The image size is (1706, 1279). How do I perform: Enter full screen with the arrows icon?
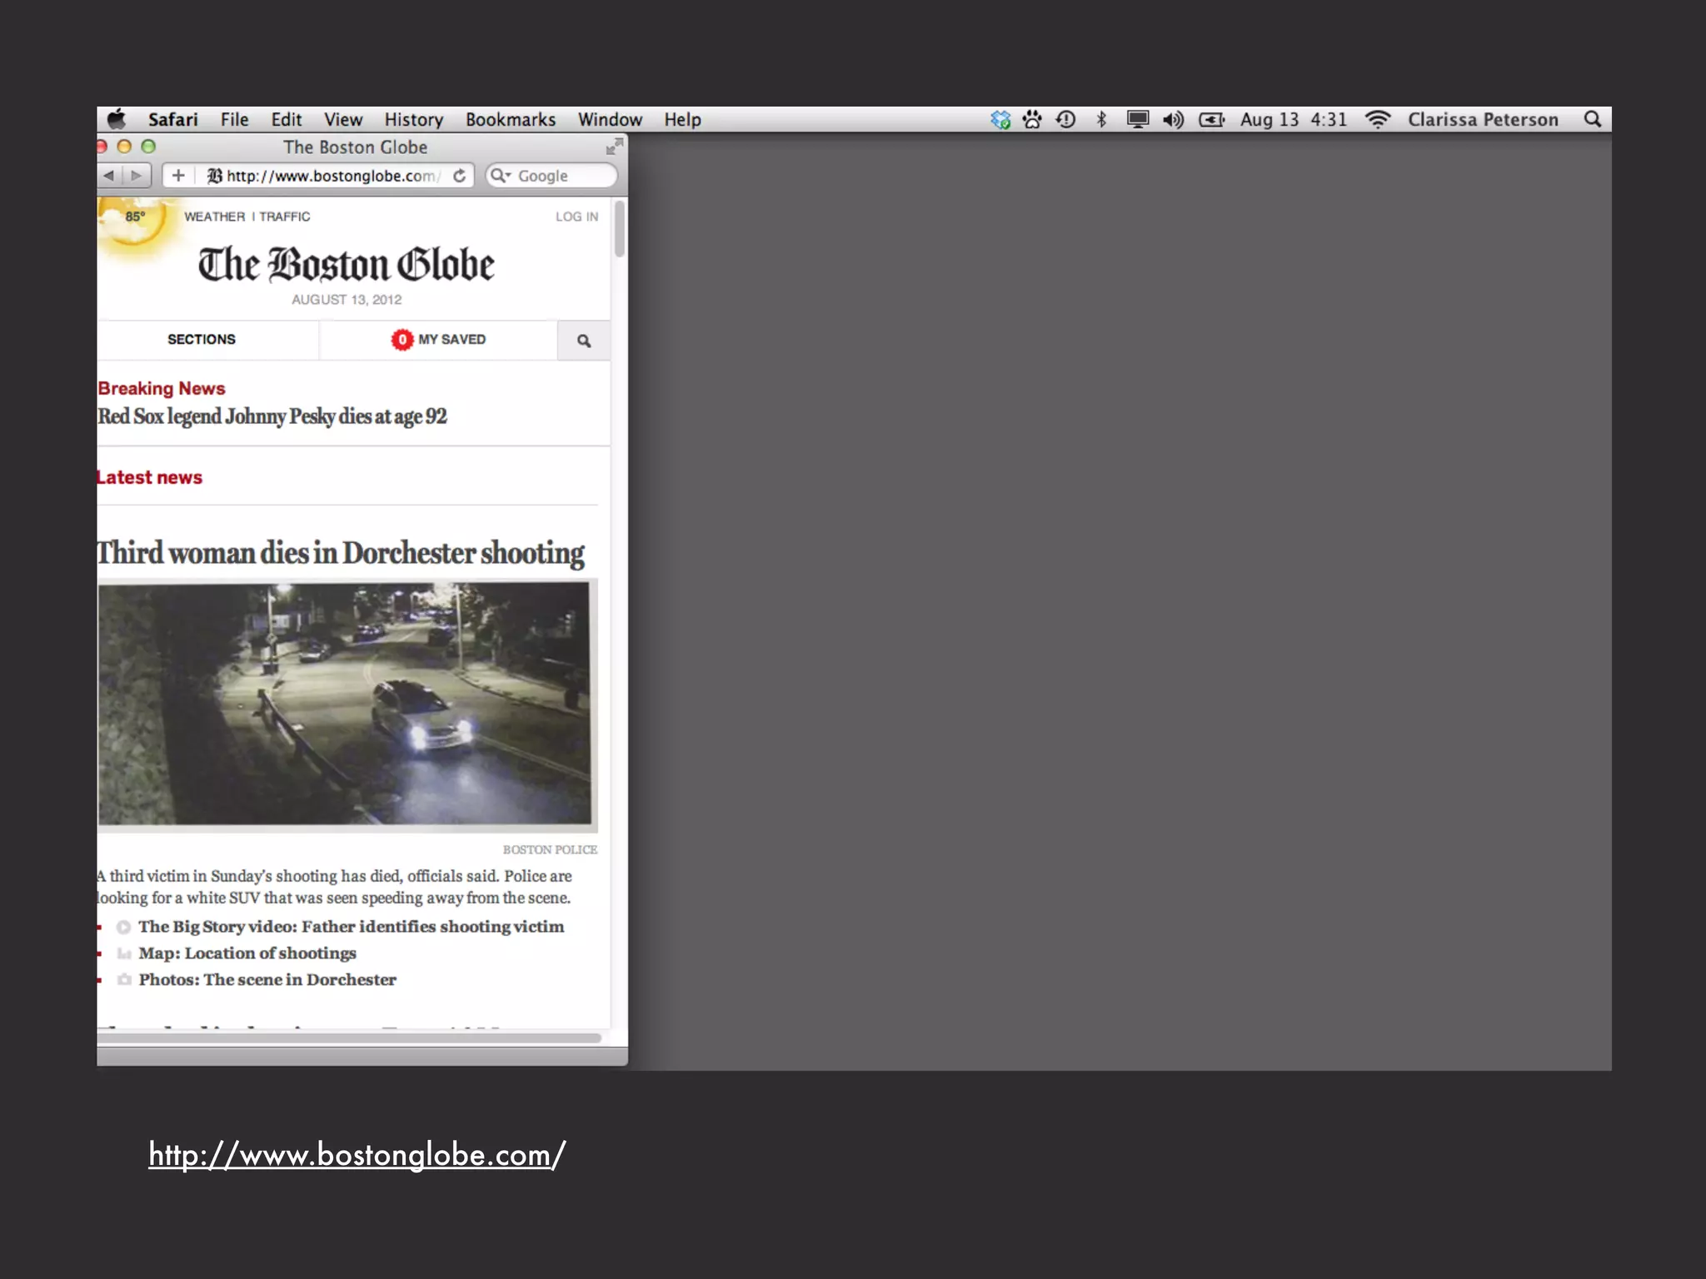point(614,147)
